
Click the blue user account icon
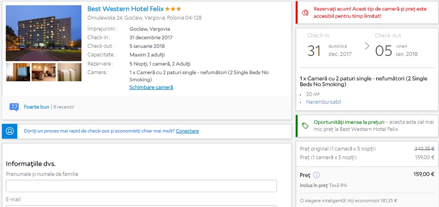10,131
